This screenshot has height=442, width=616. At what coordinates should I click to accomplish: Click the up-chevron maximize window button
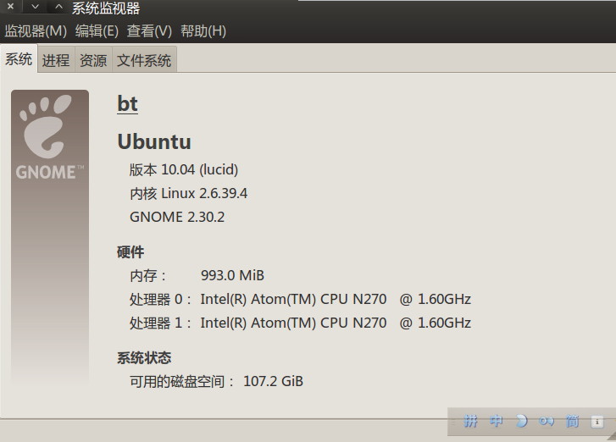click(58, 7)
